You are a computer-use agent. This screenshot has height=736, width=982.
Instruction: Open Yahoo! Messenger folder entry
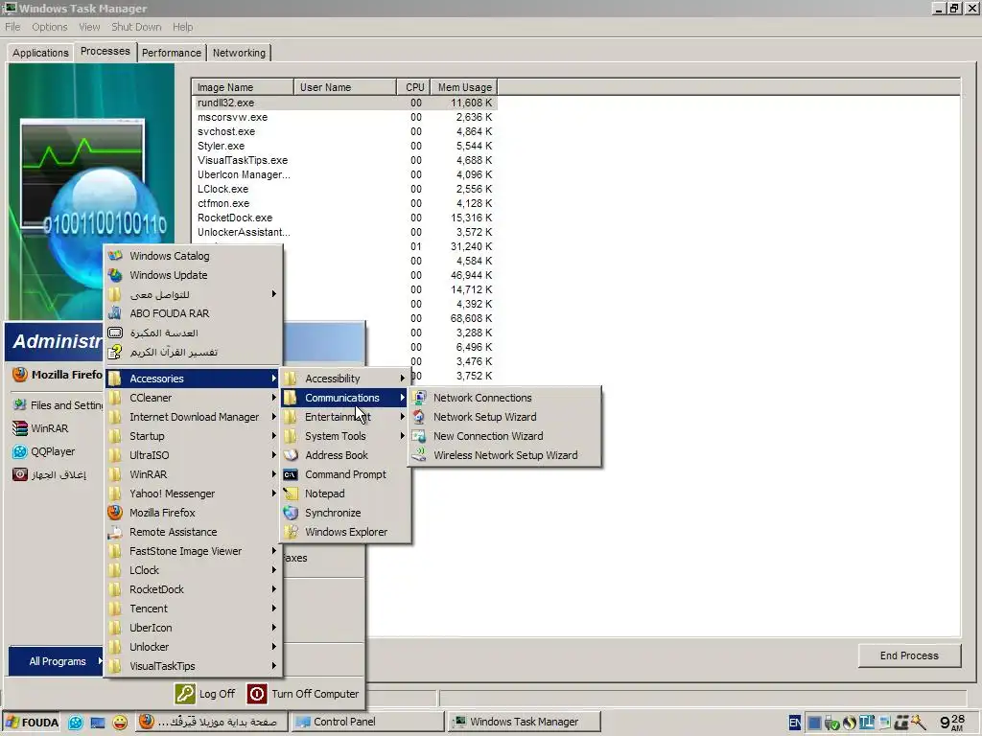[x=193, y=494]
